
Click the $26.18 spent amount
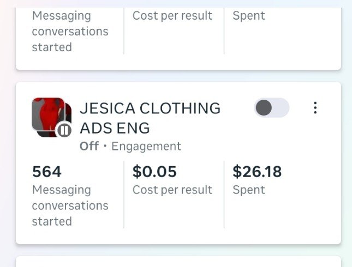coord(257,172)
